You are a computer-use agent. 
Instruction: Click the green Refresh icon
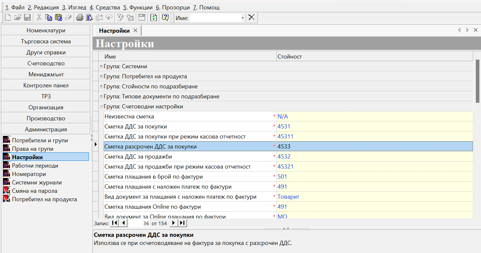pyautogui.click(x=154, y=18)
